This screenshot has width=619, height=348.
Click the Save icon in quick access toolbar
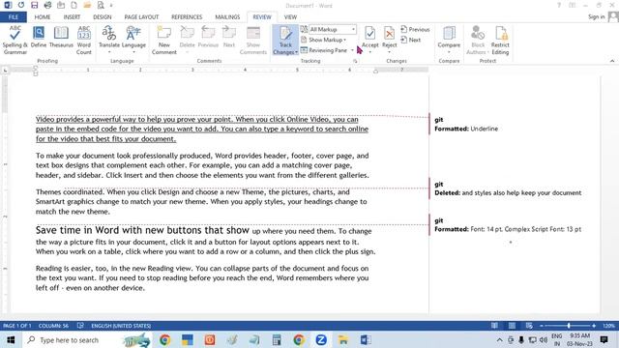coord(35,6)
